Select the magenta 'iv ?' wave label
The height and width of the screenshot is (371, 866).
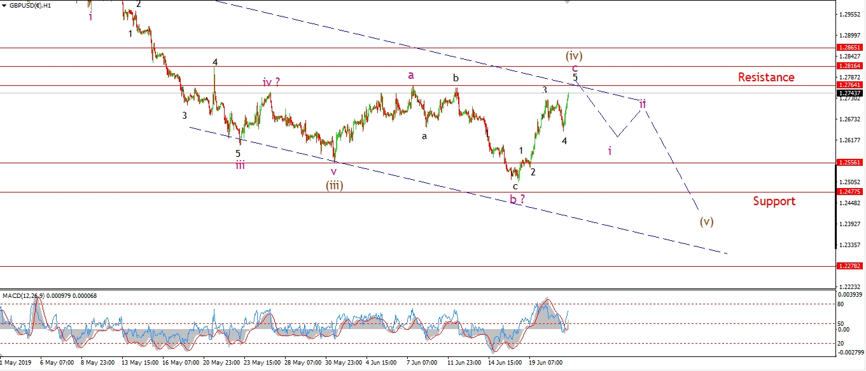coord(271,82)
